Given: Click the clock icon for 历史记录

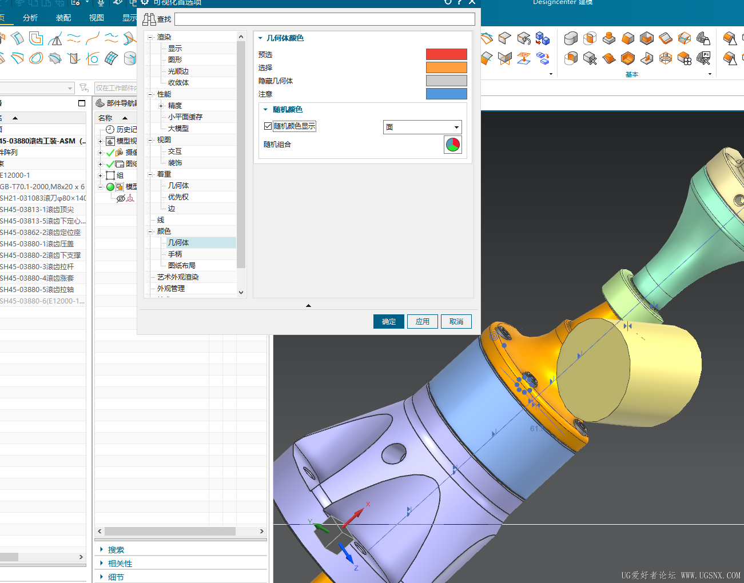Looking at the screenshot, I should 110,130.
